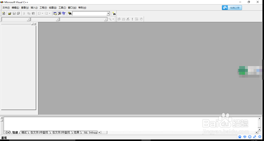Expand the WizardBar members combo box

tap(106, 19)
